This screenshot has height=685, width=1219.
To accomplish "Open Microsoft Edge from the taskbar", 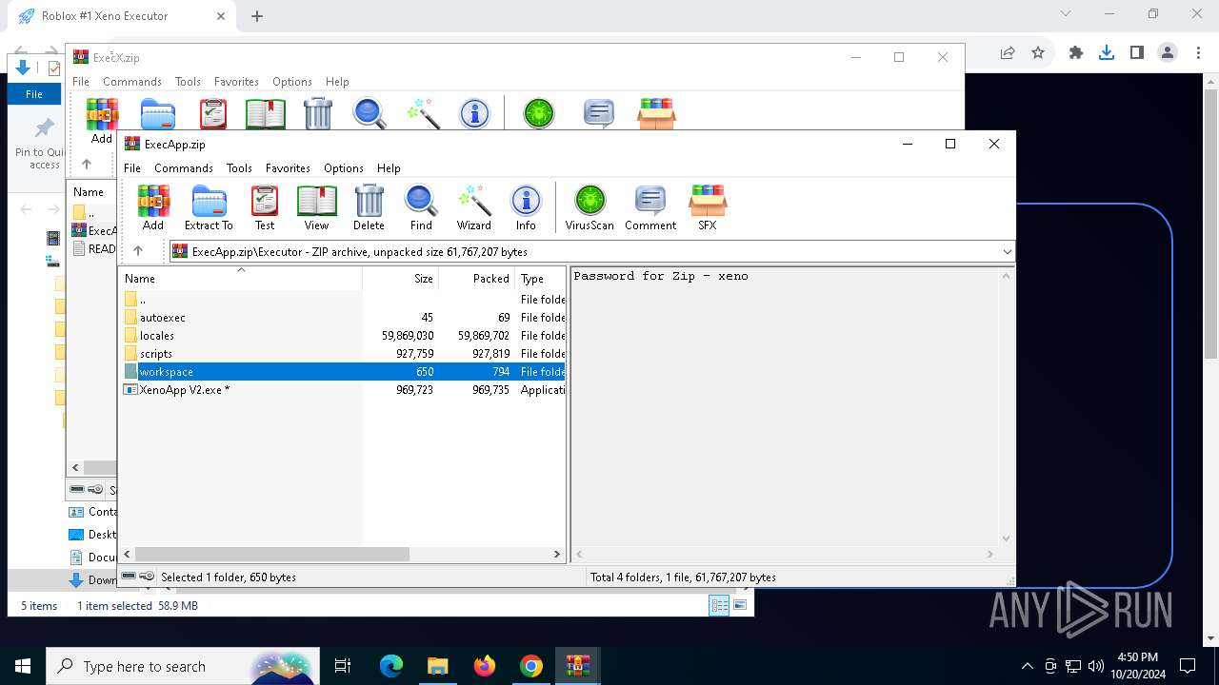I will pos(391,666).
